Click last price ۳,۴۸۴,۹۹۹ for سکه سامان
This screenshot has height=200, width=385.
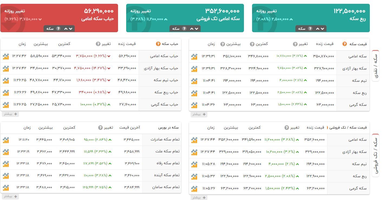(x=132, y=187)
